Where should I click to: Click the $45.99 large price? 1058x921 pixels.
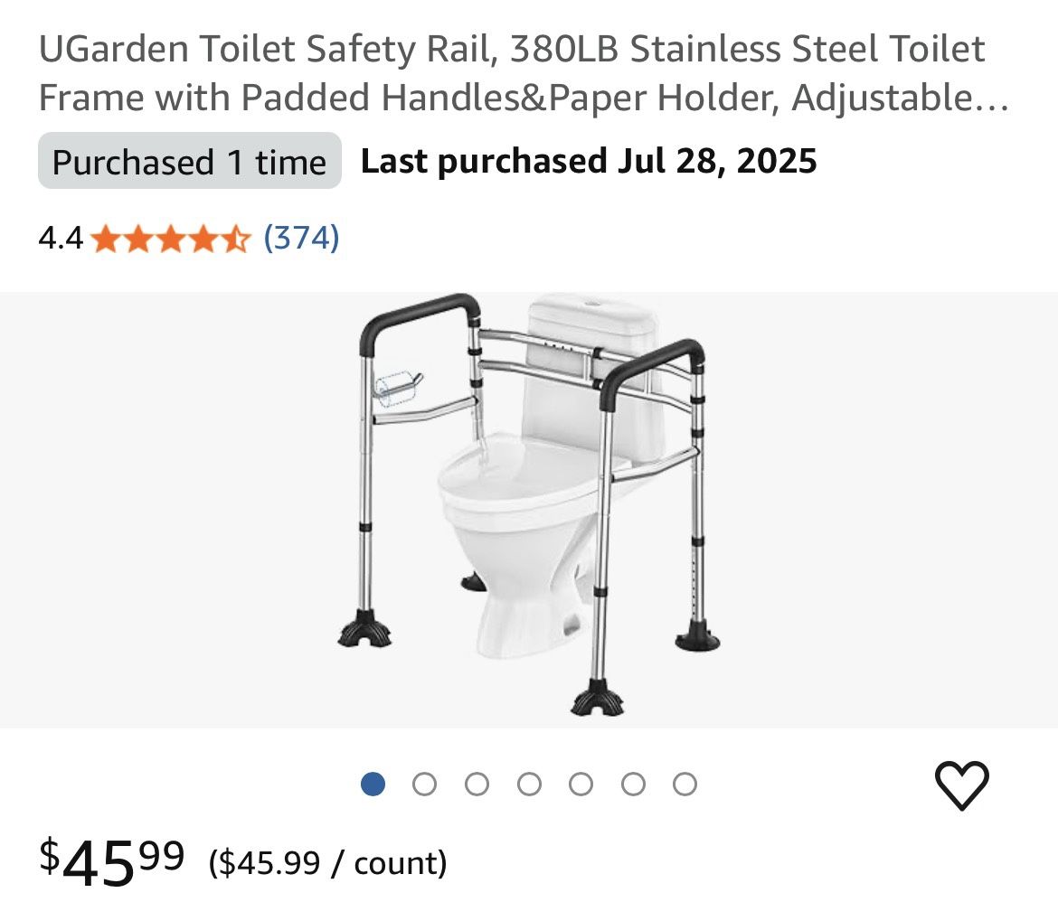point(112,860)
